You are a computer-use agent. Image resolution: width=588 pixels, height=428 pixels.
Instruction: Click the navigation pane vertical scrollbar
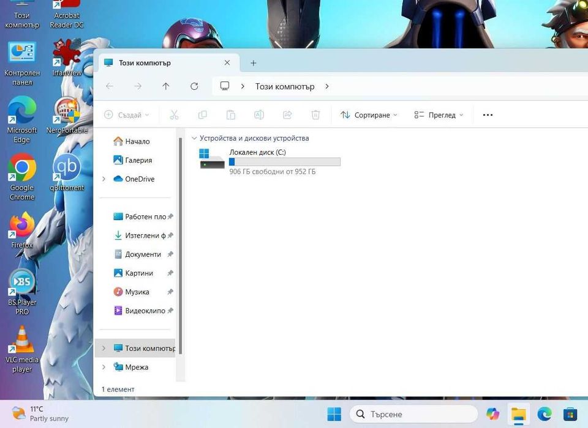point(180,246)
